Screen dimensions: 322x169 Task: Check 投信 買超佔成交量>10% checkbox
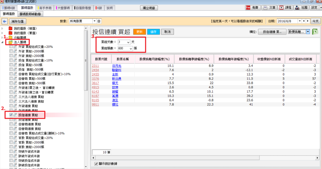[x=11, y=60]
